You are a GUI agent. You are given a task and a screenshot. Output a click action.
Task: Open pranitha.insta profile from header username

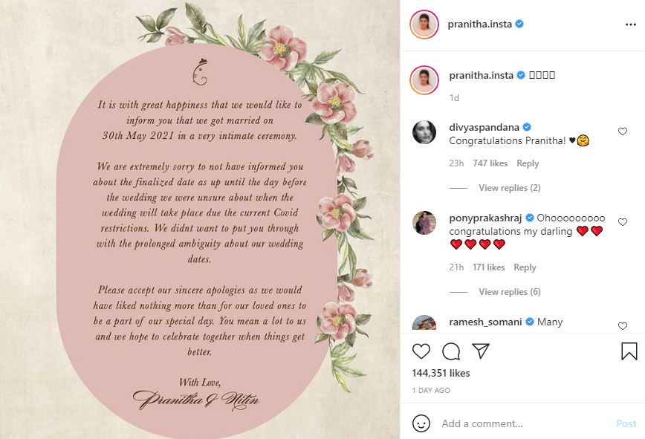click(x=479, y=25)
